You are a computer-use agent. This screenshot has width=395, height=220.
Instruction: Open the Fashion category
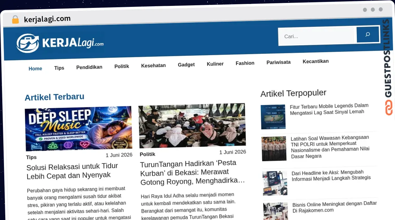point(245,63)
